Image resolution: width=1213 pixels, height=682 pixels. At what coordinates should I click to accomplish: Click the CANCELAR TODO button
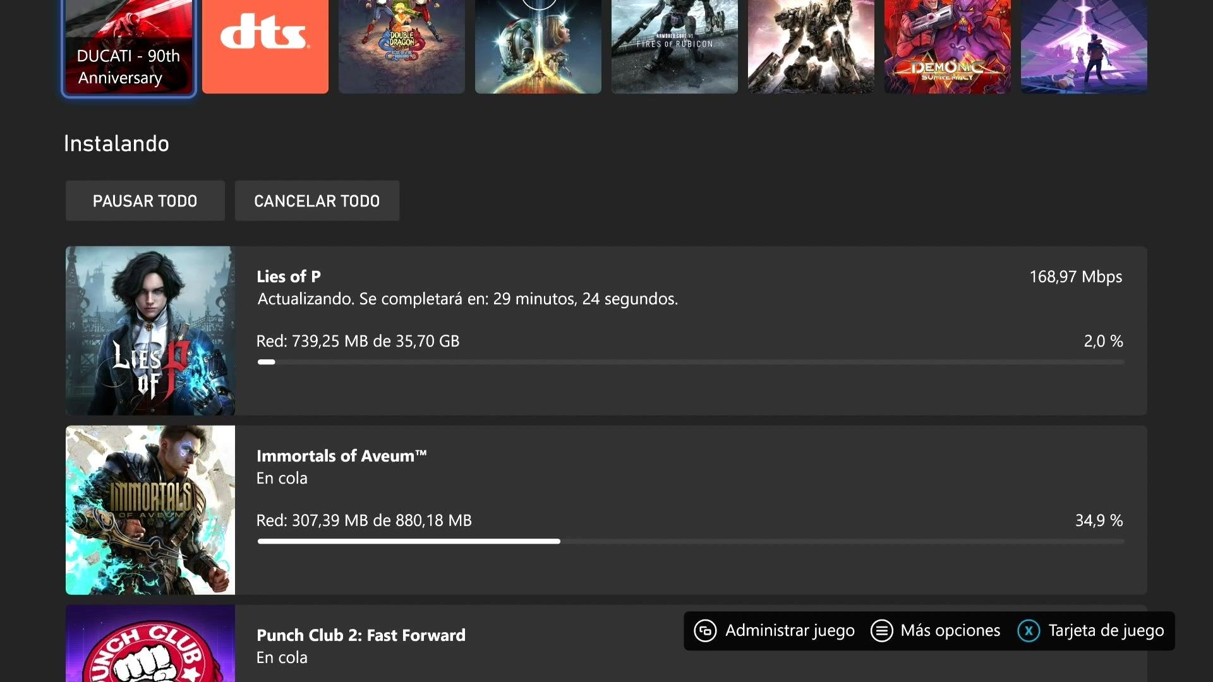(317, 201)
